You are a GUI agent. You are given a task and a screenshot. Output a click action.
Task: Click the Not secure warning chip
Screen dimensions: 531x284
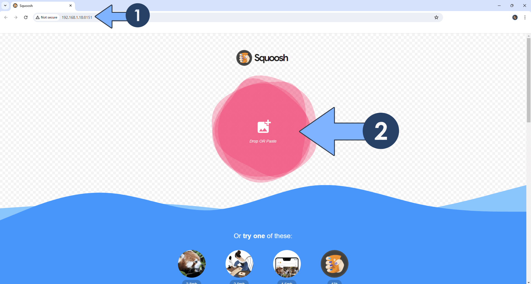coord(46,17)
